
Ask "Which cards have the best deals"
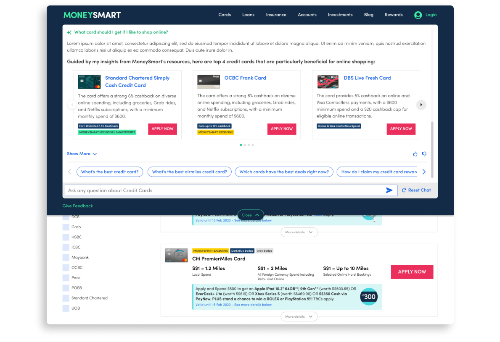(284, 172)
